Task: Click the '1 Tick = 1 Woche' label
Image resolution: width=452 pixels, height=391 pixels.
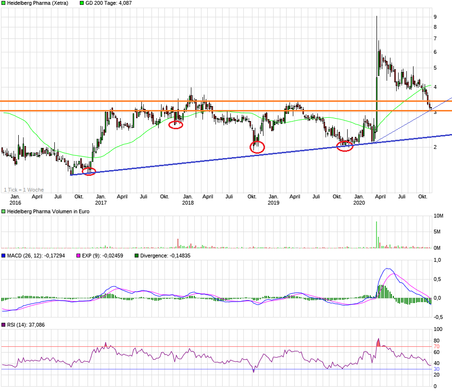Action: pyautogui.click(x=23, y=190)
